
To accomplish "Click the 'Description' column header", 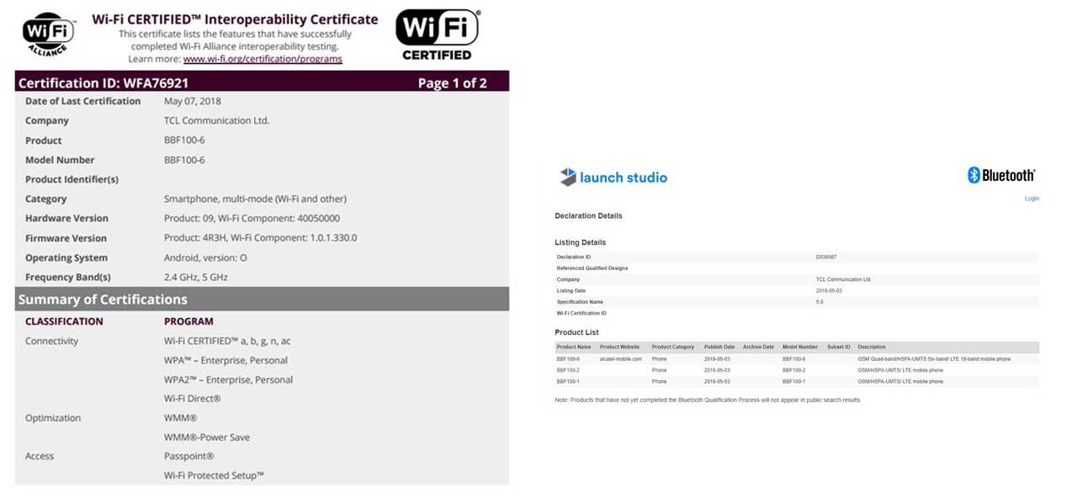I will 872,347.
